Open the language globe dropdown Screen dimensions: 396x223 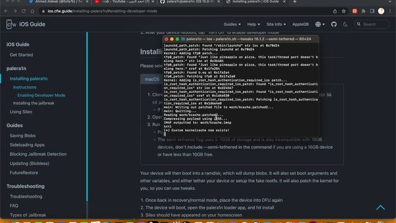(320, 24)
